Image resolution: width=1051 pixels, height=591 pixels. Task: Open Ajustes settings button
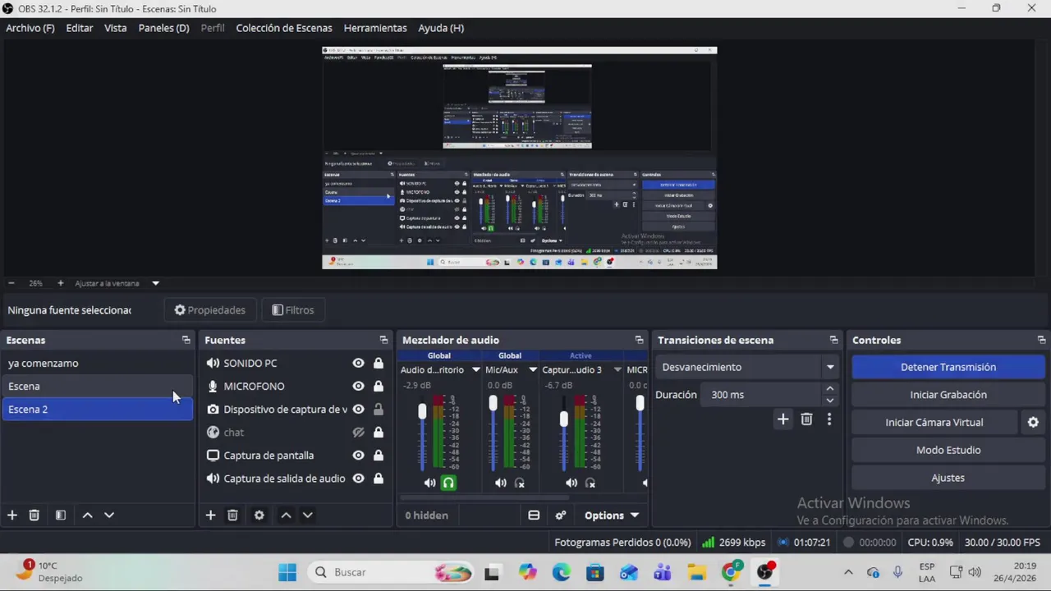coord(948,478)
